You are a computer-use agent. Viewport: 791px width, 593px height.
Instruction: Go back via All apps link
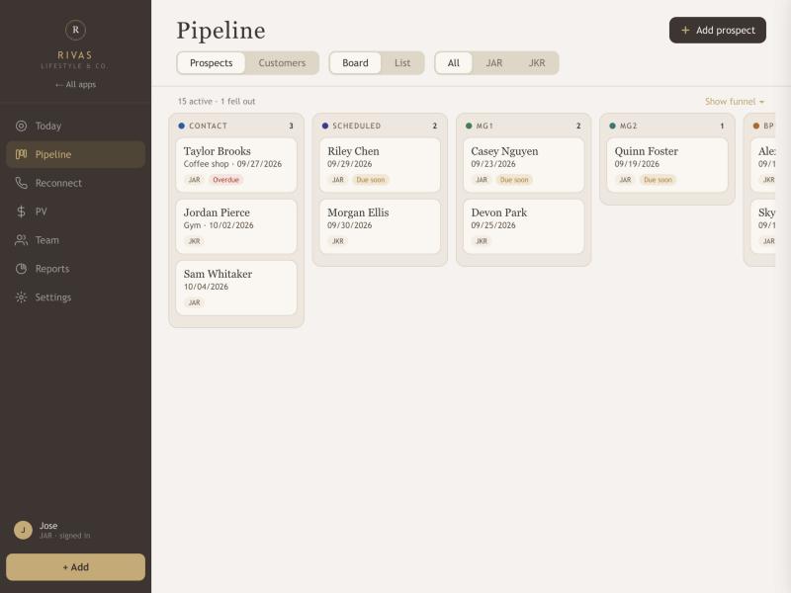[x=76, y=84]
